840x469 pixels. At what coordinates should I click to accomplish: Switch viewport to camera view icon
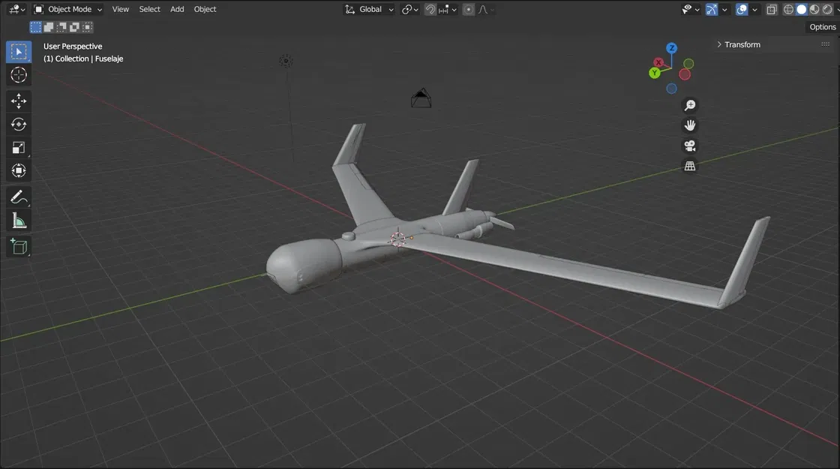pyautogui.click(x=689, y=145)
